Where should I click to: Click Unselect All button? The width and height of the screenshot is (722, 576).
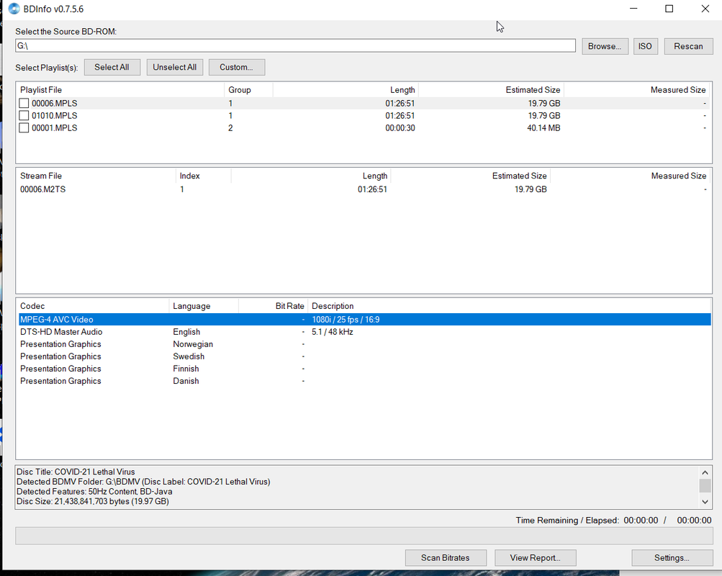(174, 67)
